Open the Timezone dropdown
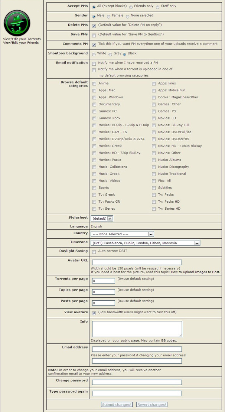 145,243
